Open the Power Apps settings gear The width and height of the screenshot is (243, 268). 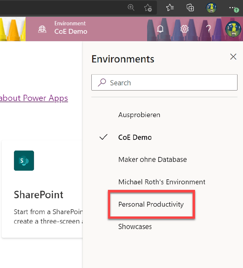pyautogui.click(x=185, y=29)
